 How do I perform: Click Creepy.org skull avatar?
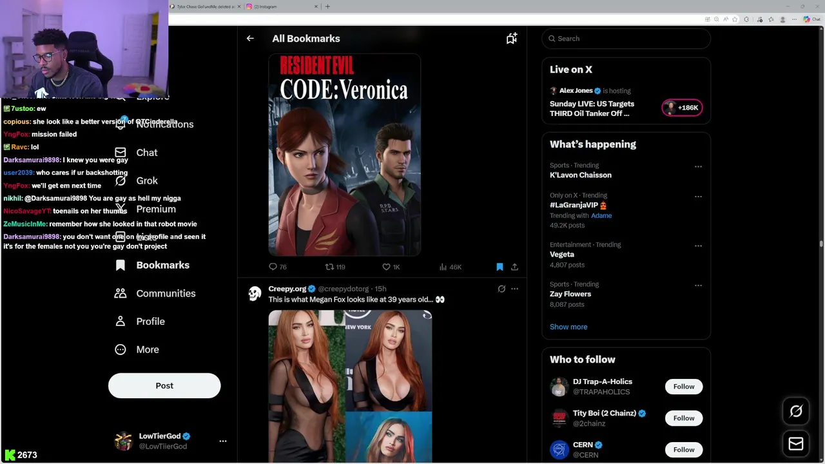tap(255, 294)
